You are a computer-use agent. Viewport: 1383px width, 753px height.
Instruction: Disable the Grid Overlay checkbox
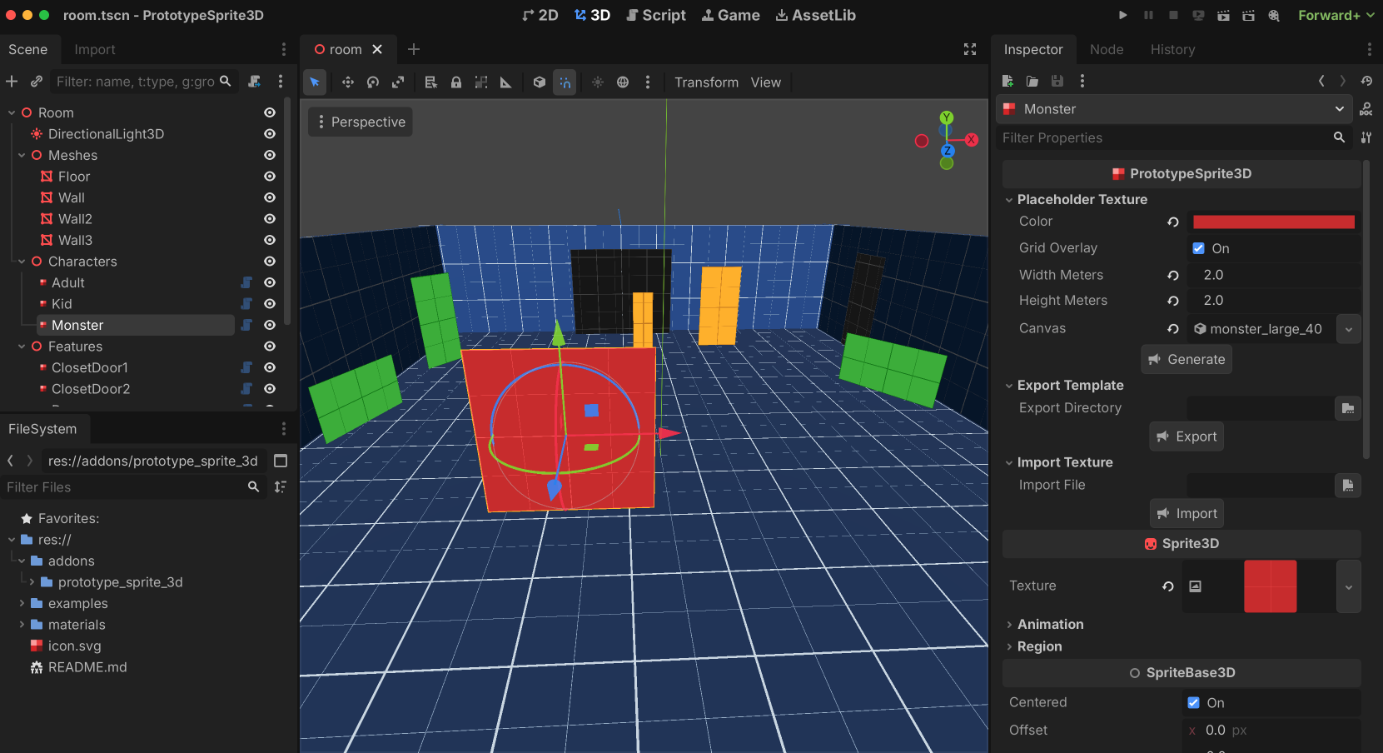[1199, 247]
